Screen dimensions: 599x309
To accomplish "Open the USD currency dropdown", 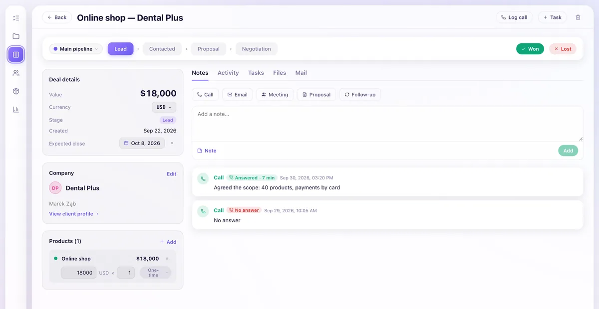I will pyautogui.click(x=164, y=107).
